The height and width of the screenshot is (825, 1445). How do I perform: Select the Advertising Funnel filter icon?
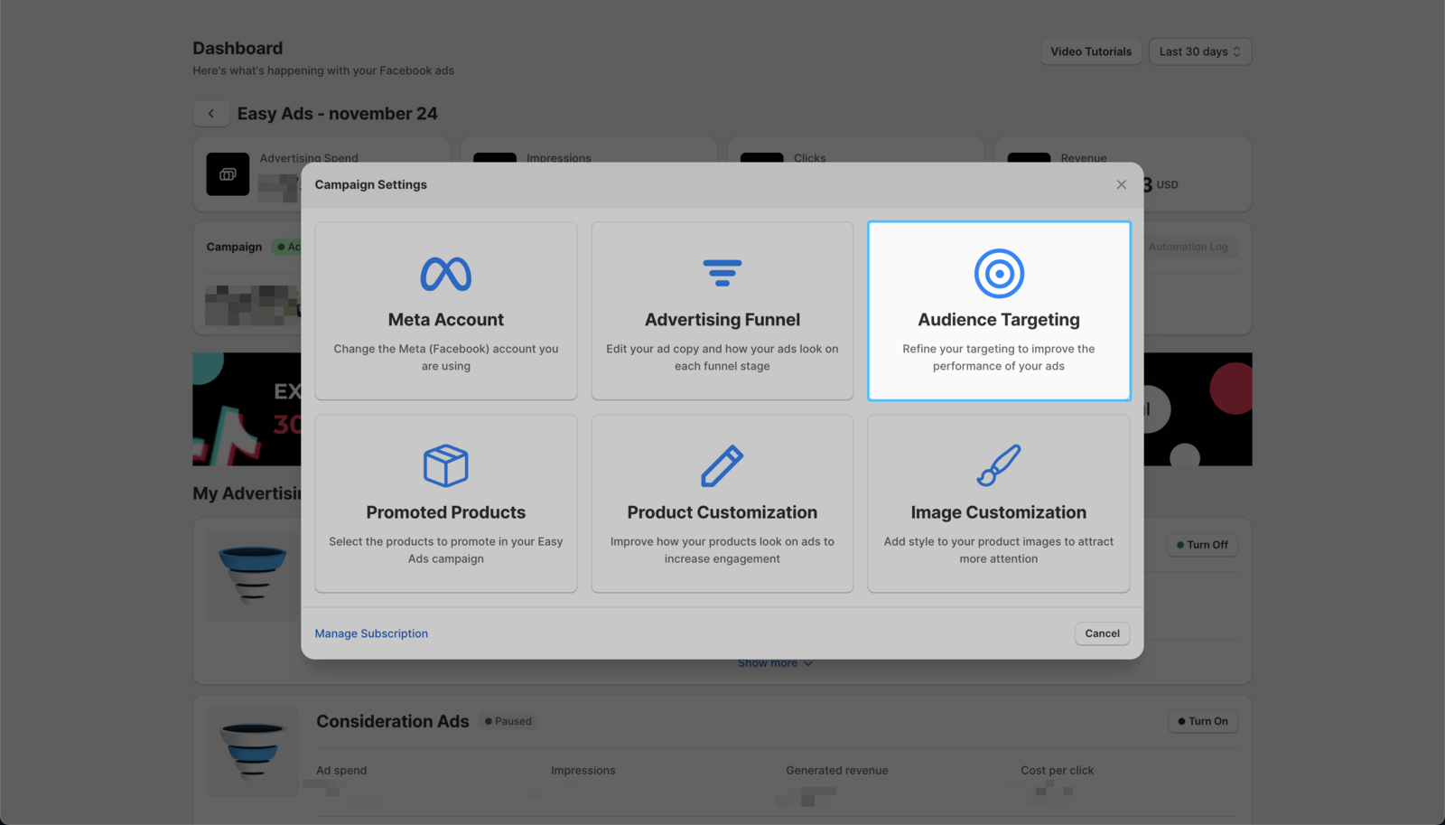tap(722, 273)
